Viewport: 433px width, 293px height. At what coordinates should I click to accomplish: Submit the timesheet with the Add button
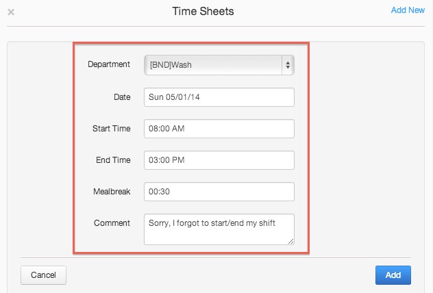[393, 275]
